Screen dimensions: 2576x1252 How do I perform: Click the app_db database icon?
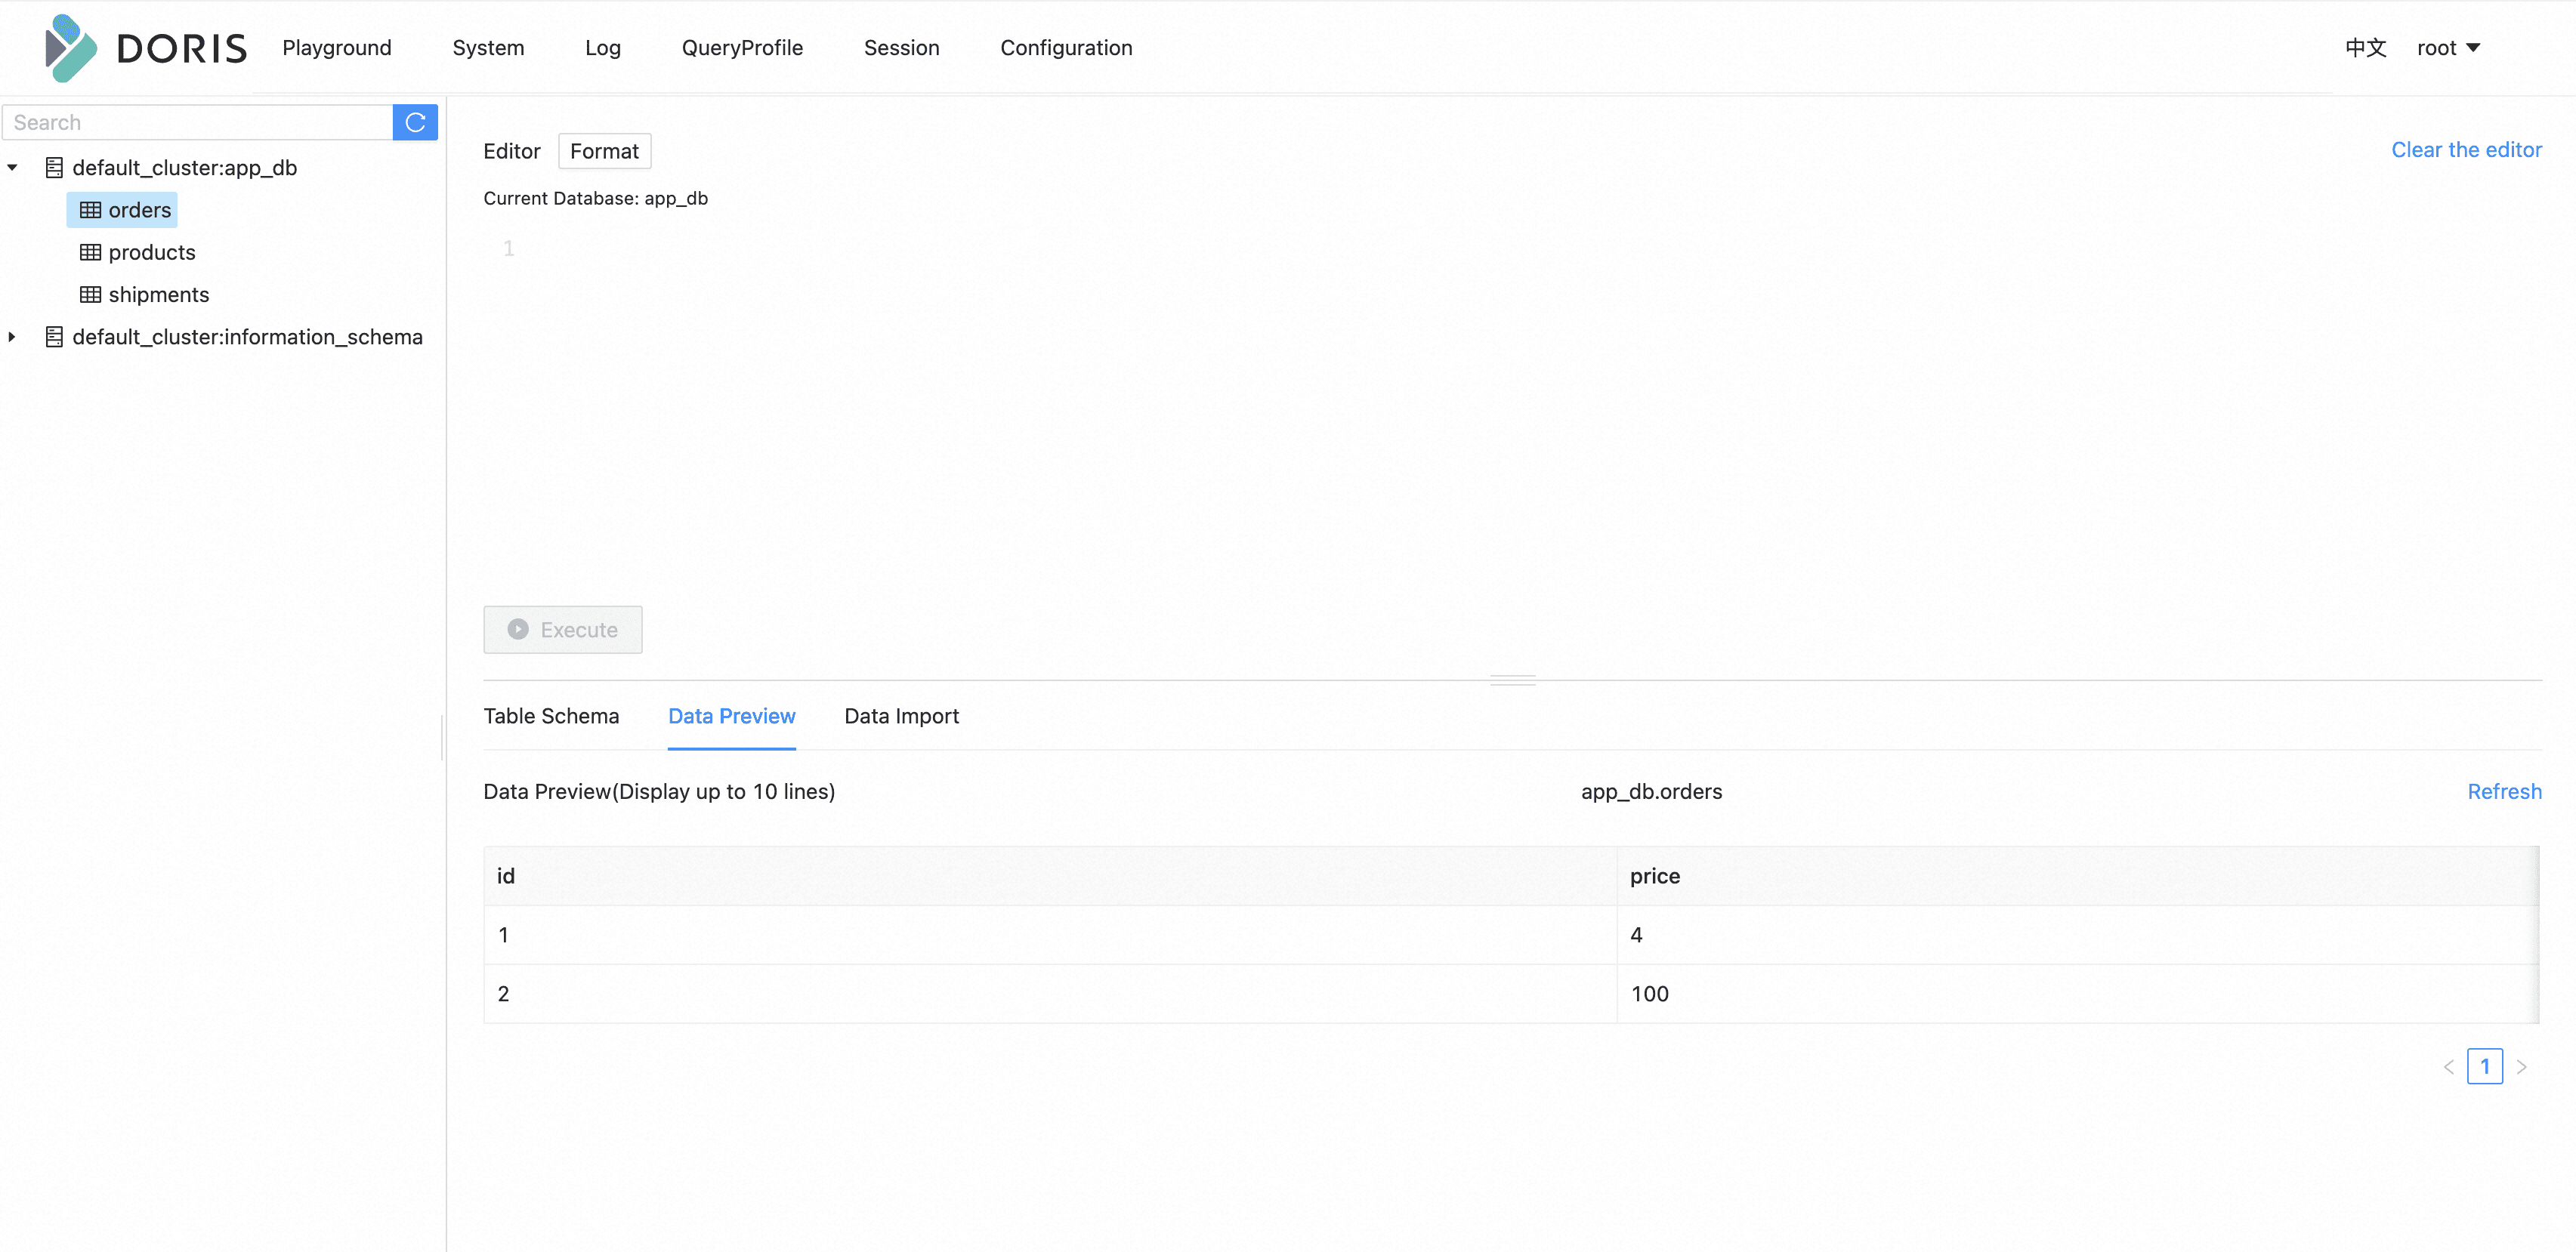coord(55,167)
